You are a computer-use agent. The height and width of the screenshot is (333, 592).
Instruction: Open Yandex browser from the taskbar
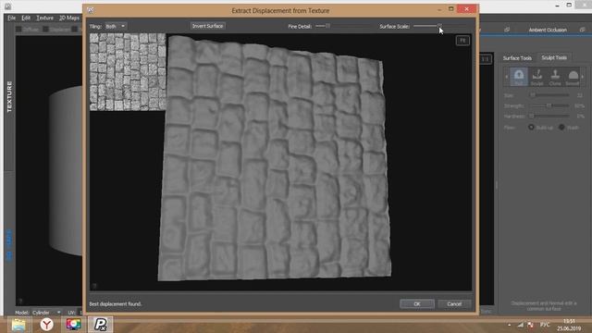point(47,325)
